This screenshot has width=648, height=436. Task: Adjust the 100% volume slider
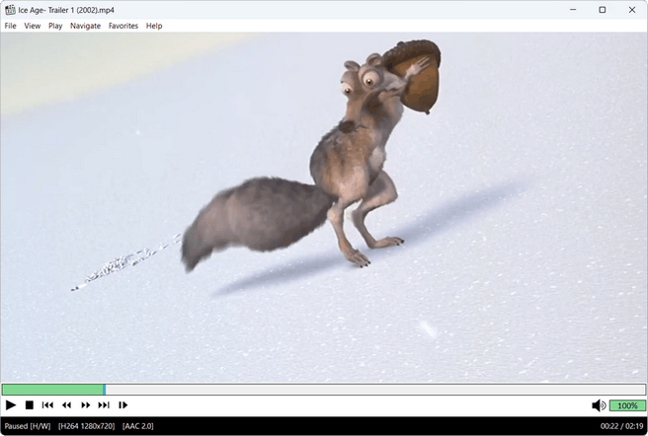[627, 405]
